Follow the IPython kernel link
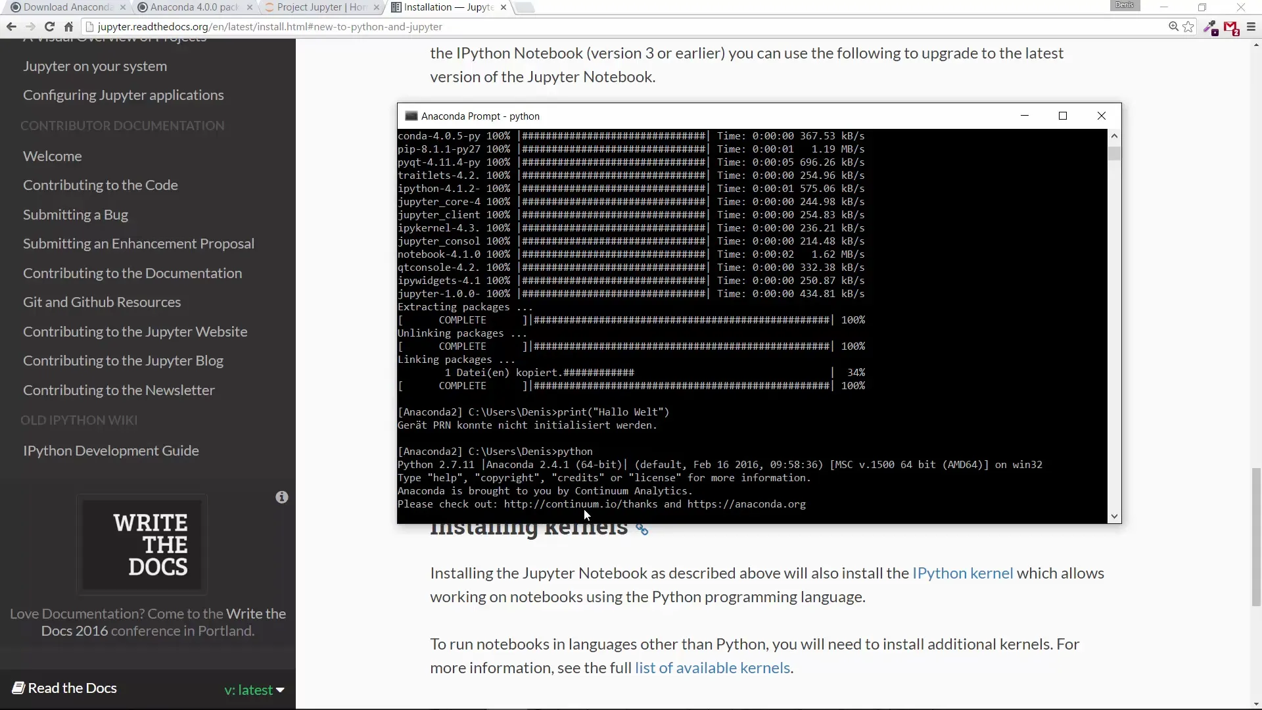The image size is (1262, 710). point(962,573)
